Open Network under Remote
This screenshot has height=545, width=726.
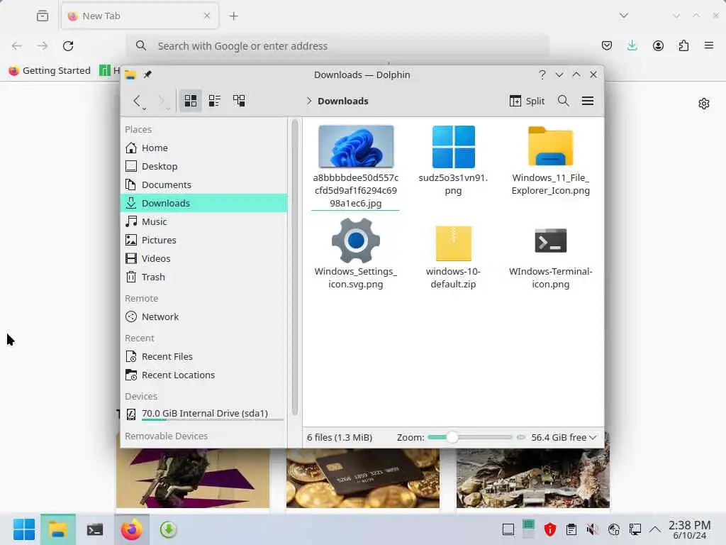(203, 317)
